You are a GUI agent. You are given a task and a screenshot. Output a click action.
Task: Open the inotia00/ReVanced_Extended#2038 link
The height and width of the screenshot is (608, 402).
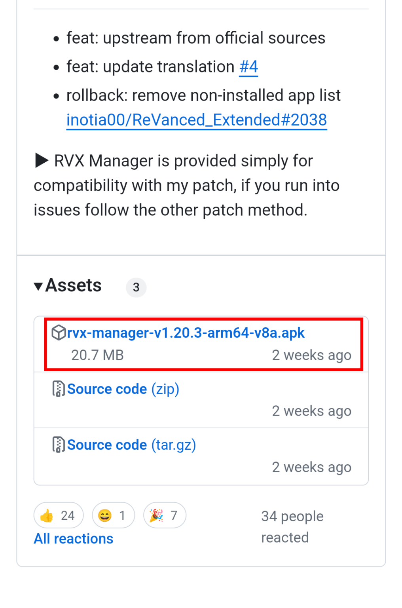click(x=197, y=120)
